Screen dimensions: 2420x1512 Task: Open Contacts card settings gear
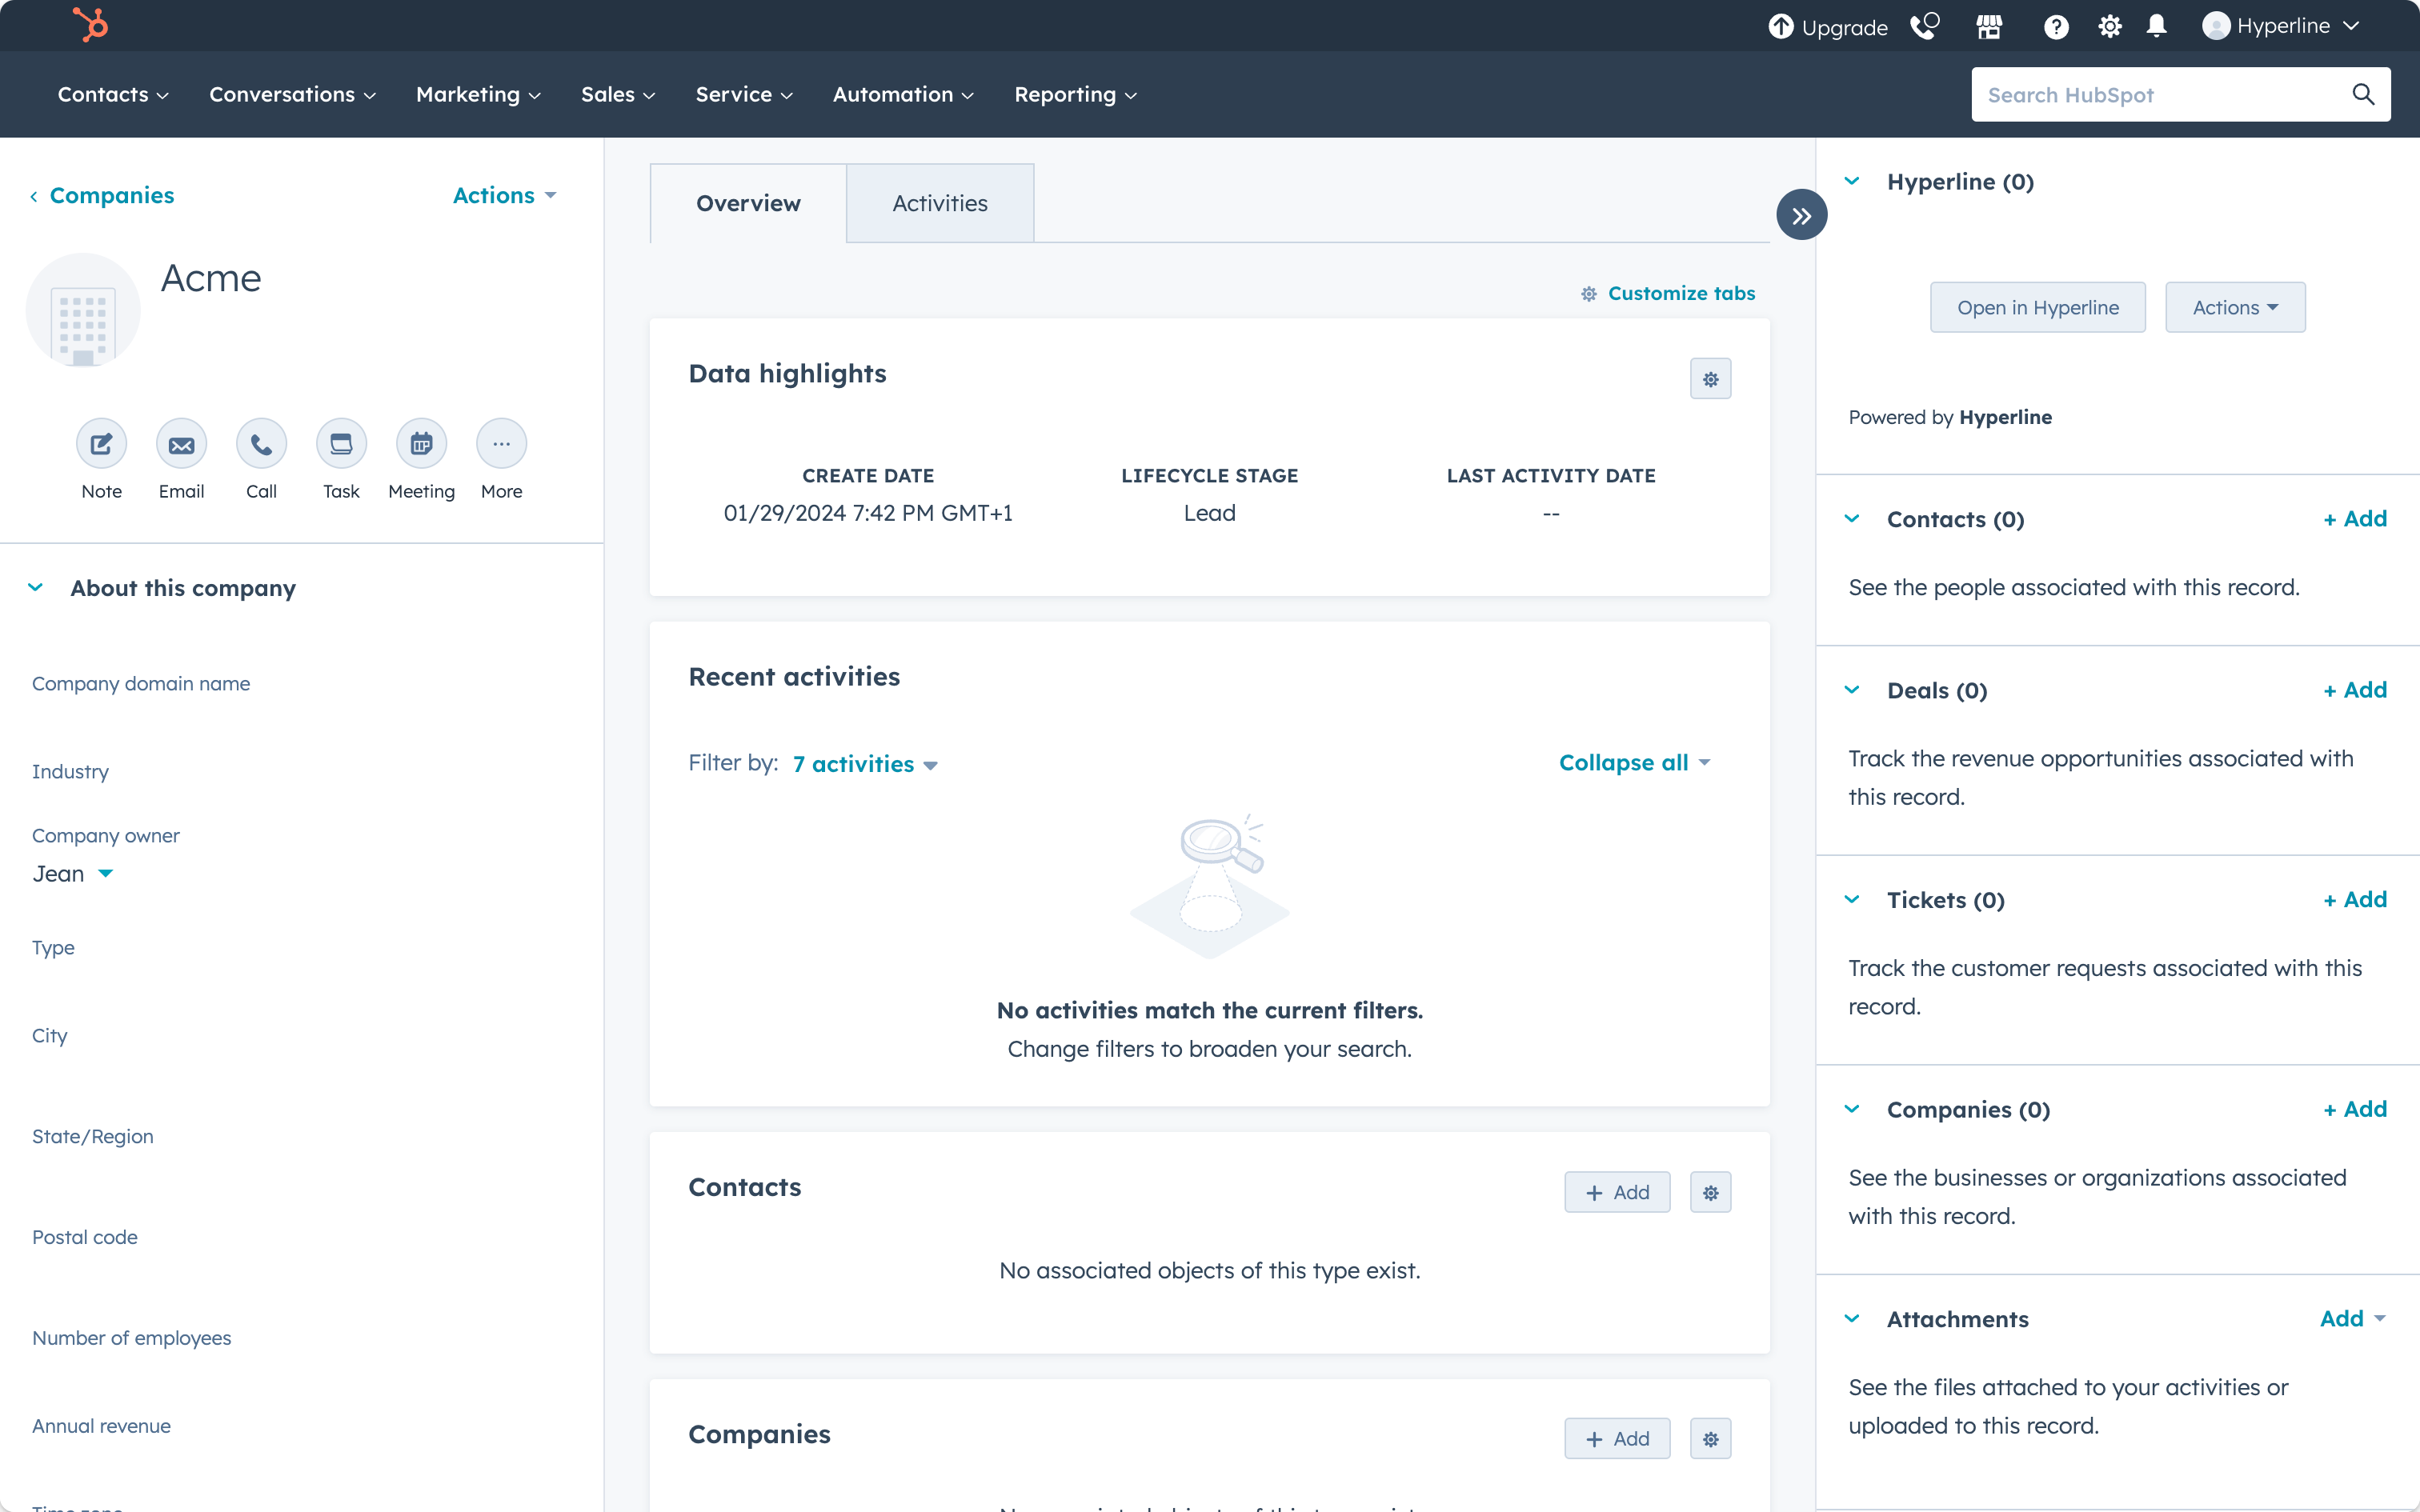[1710, 1192]
